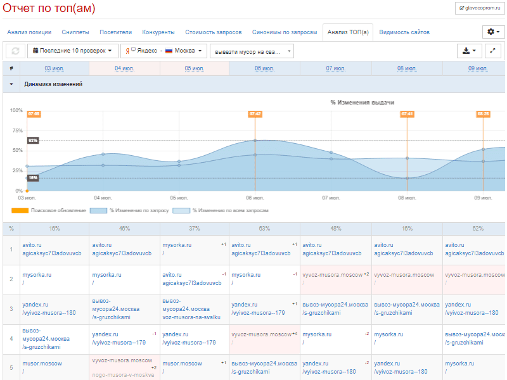Screen dimensions: 507x380
Task: Open vyvoz-musora.moscow link in row 2 under 07 июл.
Action: (x=332, y=275)
